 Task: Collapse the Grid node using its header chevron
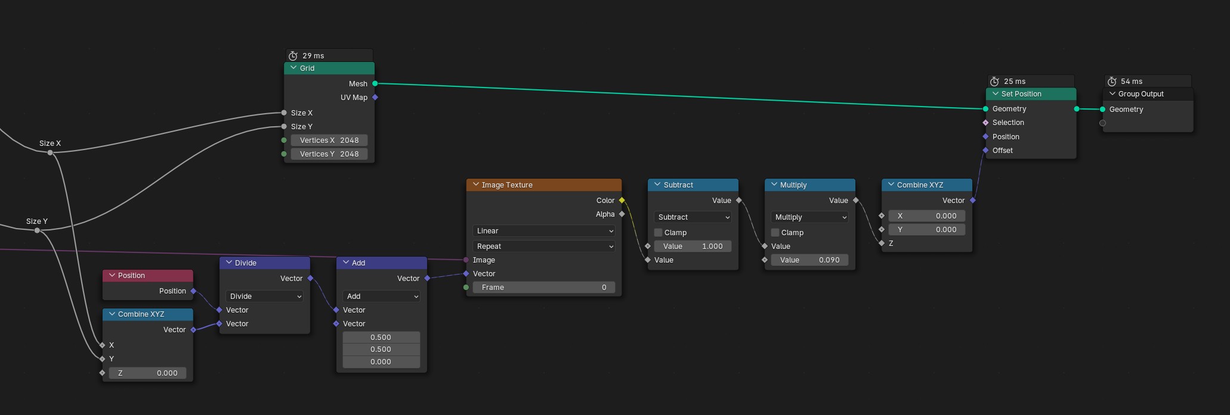coord(293,68)
